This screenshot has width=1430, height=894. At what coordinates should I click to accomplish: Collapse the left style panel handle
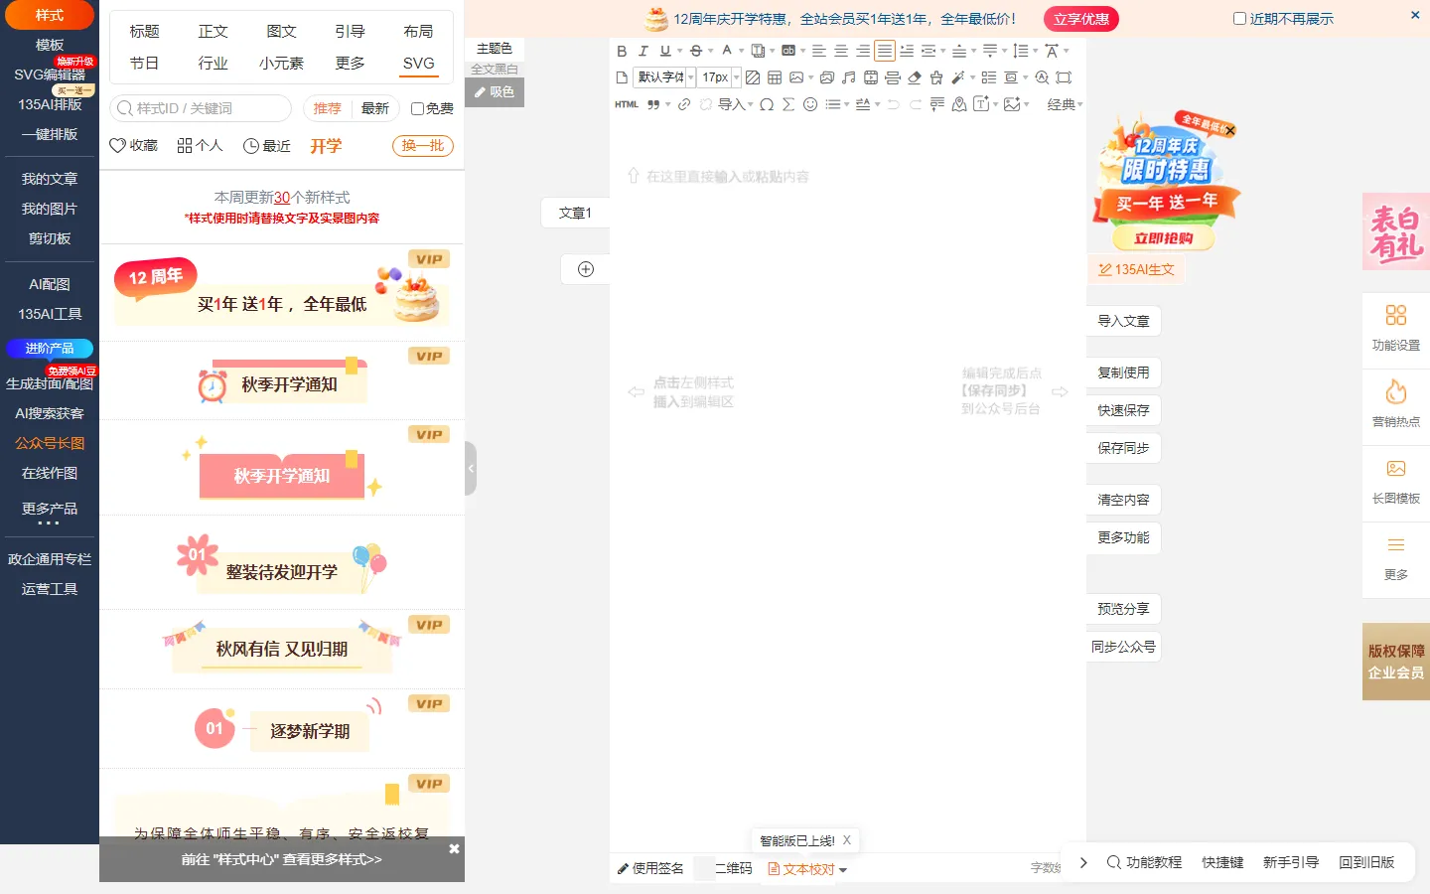[471, 468]
